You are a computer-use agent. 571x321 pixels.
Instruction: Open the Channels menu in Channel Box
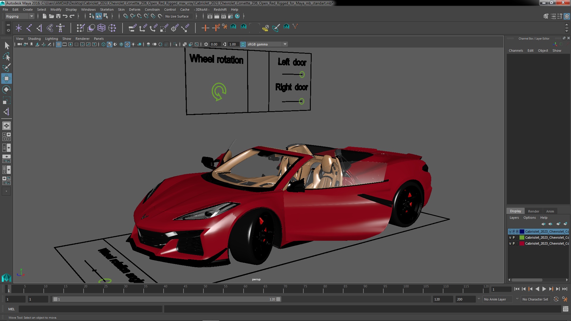(516, 51)
